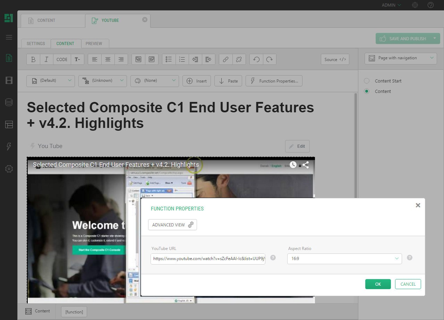Screen dimensions: 444x320
Task: Confirm function properties with OK
Action: [378, 284]
